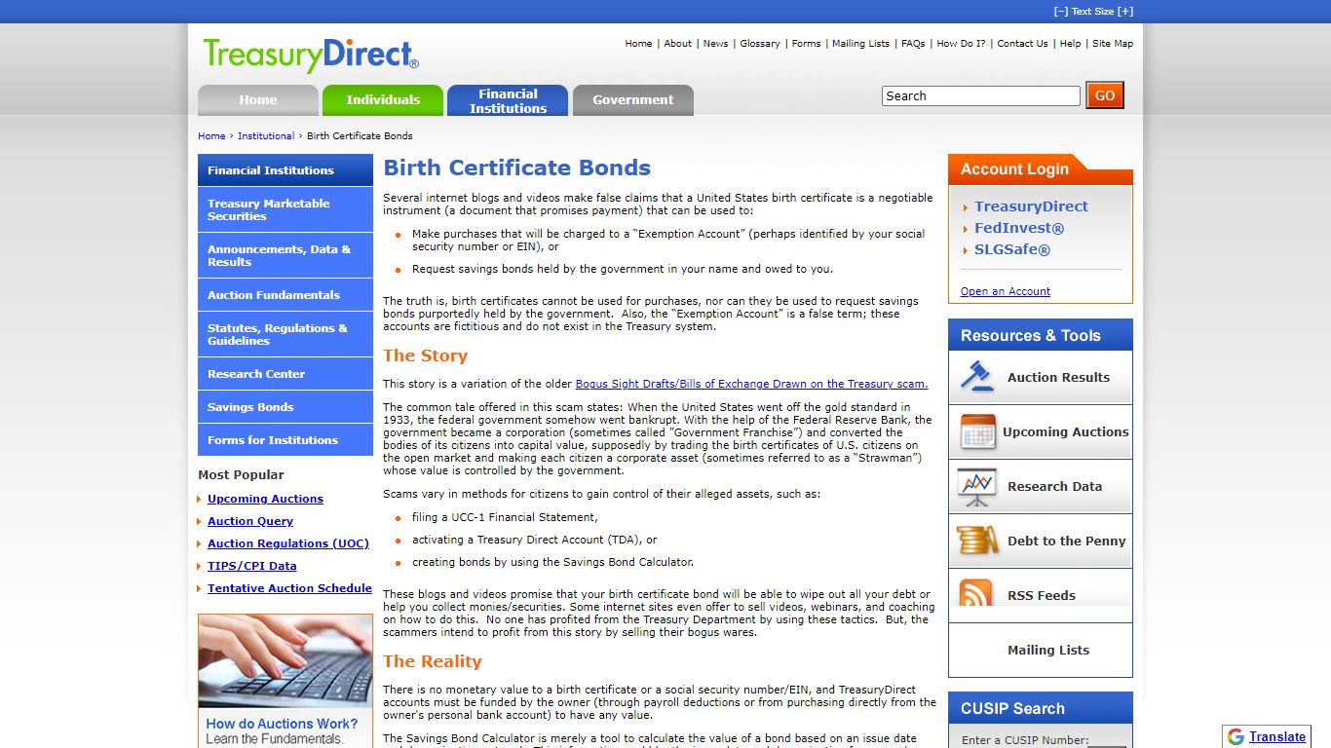Click the Birth Certificate Bonds heading

click(517, 168)
